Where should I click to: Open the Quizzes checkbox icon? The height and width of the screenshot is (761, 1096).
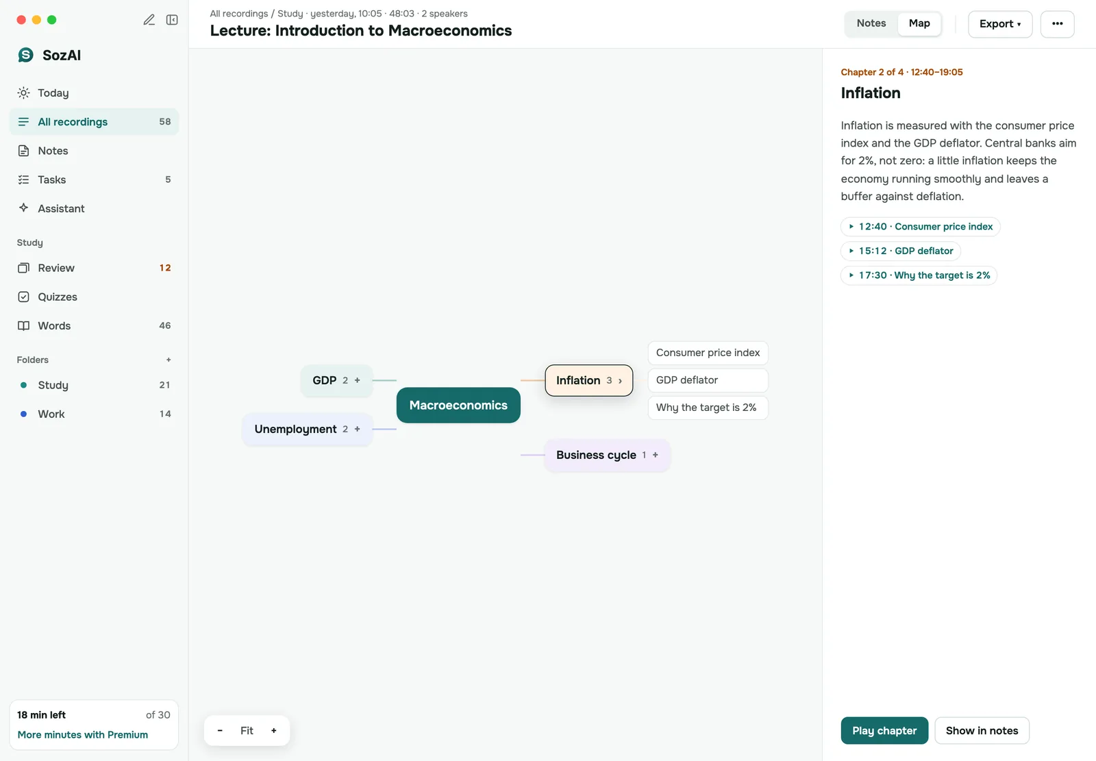(23, 297)
